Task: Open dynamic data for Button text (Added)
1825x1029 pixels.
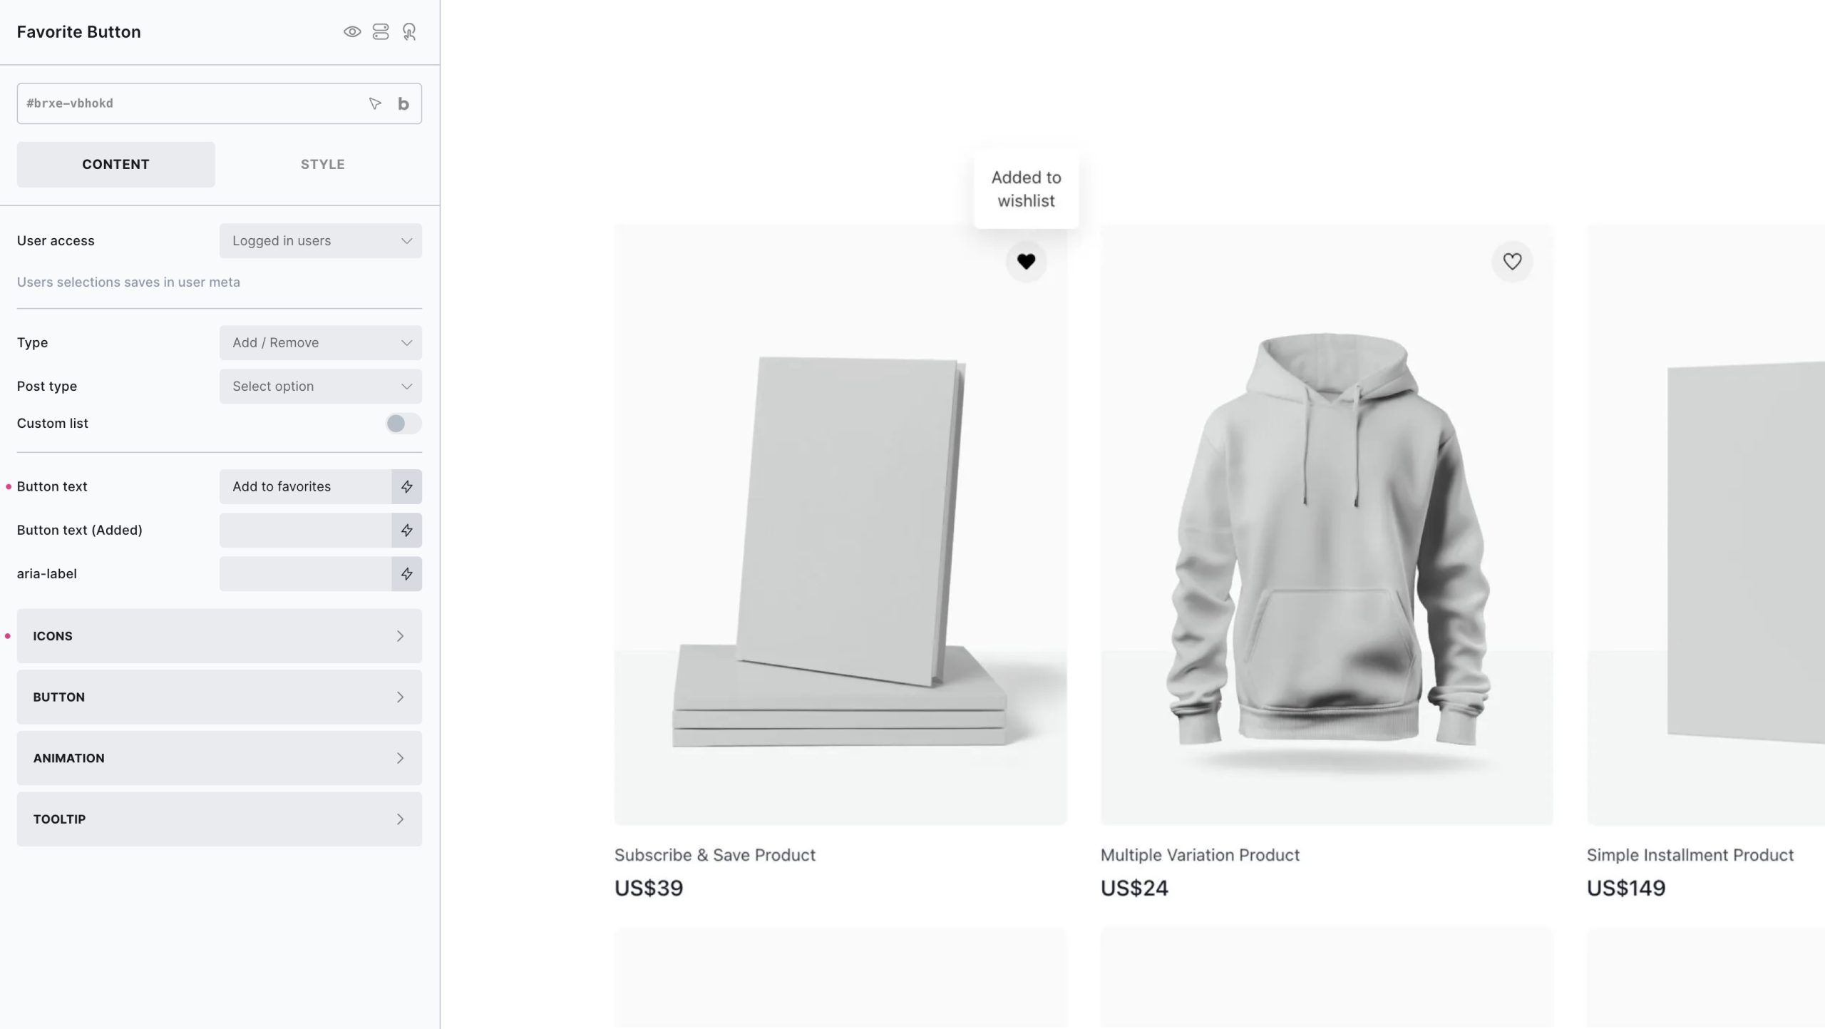Action: 406,531
